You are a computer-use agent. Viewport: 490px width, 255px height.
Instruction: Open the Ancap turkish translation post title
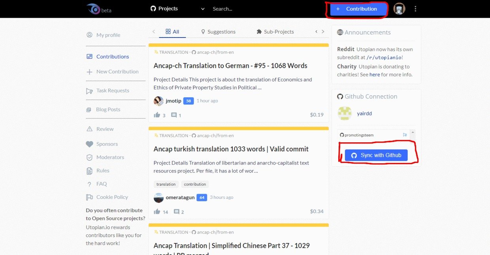(x=231, y=149)
